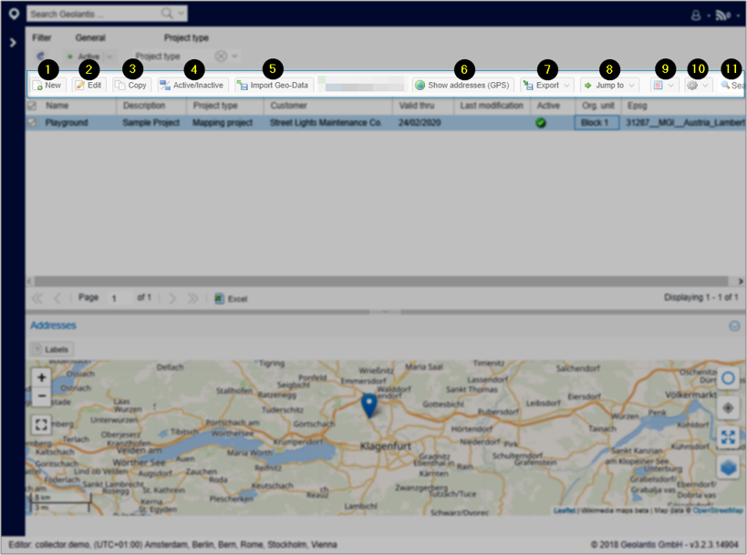Open the map layers cube button
This screenshot has width=747, height=555.
(728, 467)
